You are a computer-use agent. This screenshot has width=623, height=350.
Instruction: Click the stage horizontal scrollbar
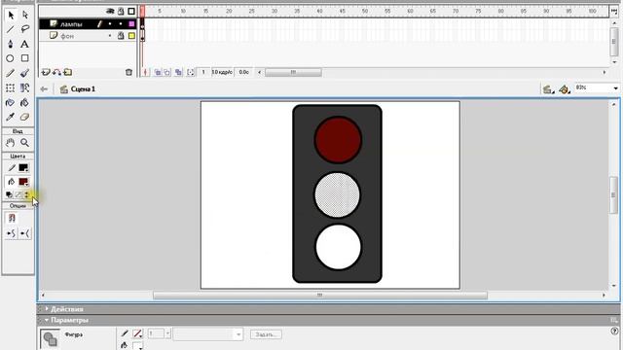[320, 296]
